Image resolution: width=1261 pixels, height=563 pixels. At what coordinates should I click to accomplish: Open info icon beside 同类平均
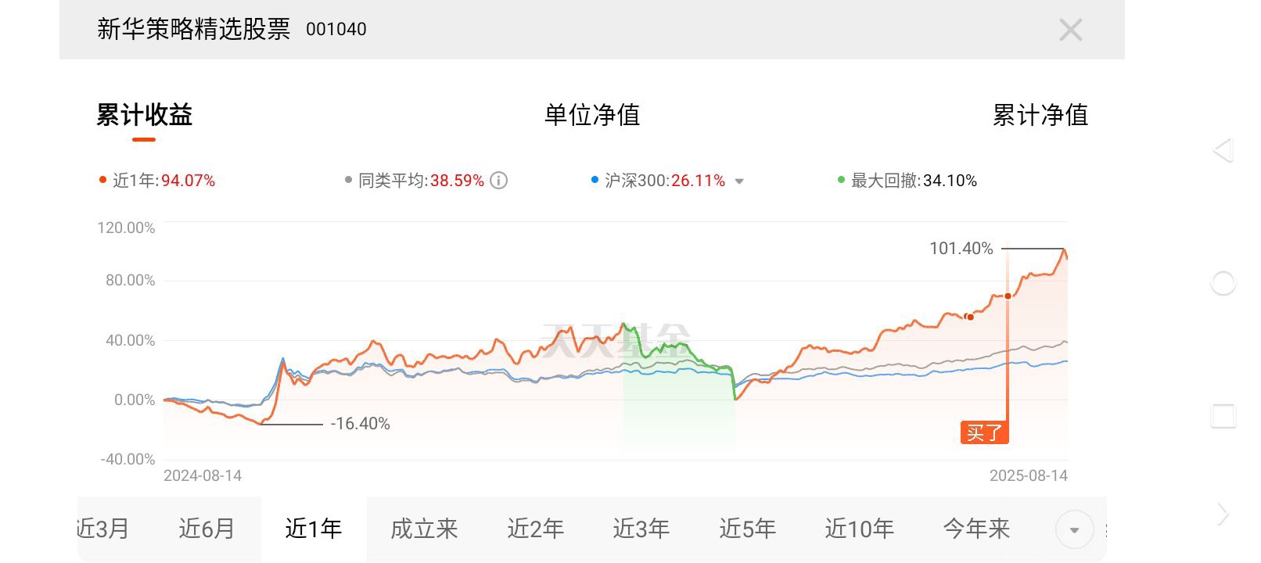(498, 181)
